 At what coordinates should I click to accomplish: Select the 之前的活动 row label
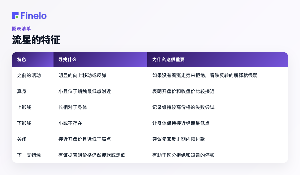[29, 75]
